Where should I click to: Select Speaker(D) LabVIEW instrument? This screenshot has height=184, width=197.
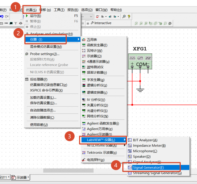(158, 156)
